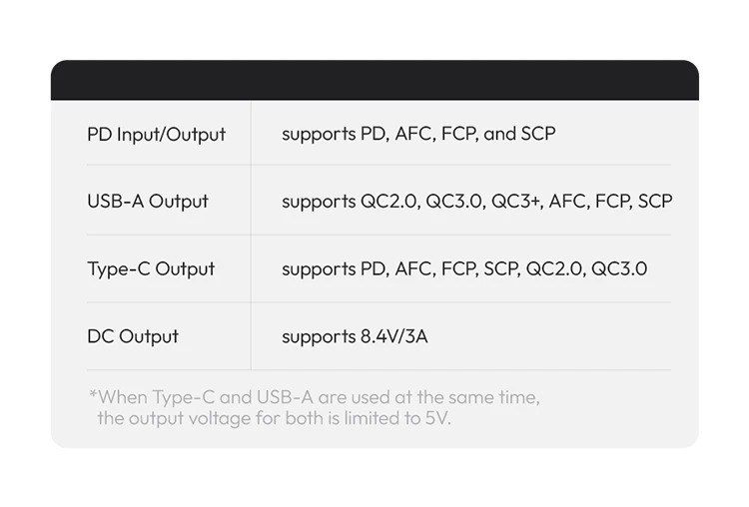
Task: Click the word "supports" in the DC Output row
Action: (319, 337)
